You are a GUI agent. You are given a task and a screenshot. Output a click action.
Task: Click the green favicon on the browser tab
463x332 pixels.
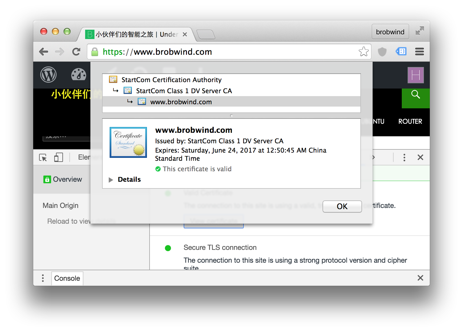click(x=90, y=34)
